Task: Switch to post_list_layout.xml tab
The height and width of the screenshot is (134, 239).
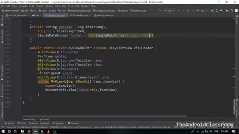Action: (16, 15)
